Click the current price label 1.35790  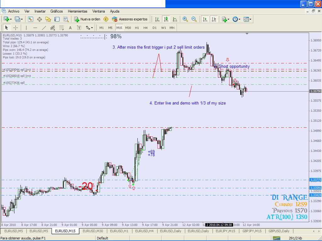click(315, 91)
